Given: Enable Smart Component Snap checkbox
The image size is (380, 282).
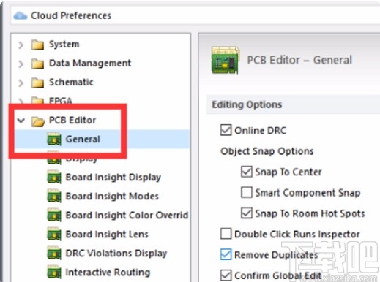Looking at the screenshot, I should click(247, 192).
